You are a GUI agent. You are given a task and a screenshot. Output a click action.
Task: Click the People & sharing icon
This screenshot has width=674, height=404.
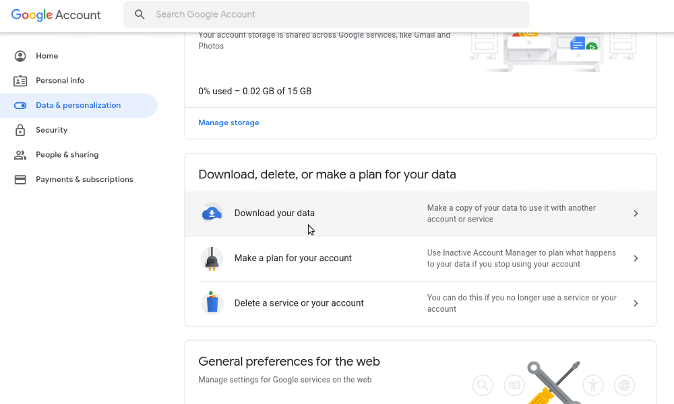pos(20,155)
